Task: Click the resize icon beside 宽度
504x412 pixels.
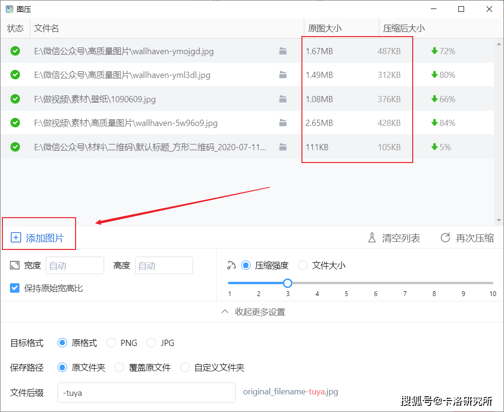Action: (x=15, y=265)
